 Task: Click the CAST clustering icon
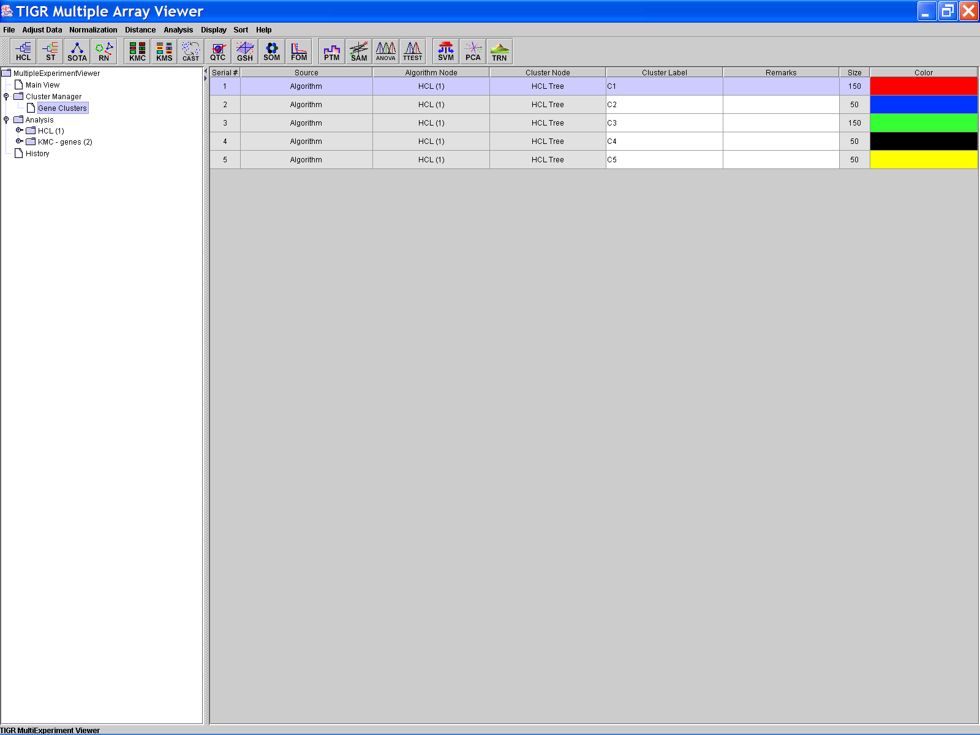point(190,51)
